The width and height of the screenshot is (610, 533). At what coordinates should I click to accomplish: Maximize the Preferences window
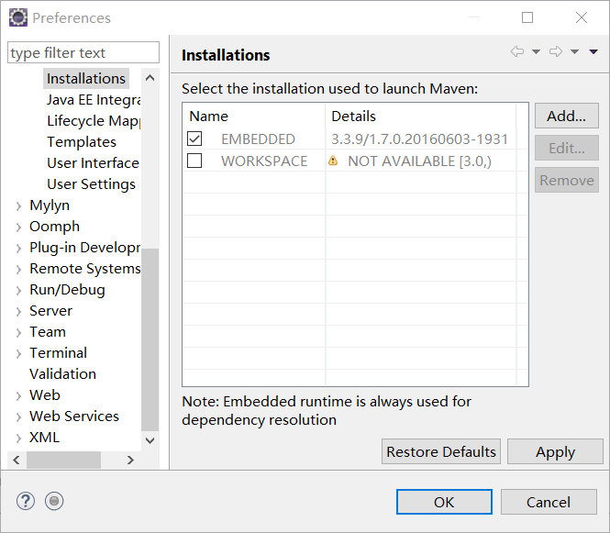pos(527,17)
